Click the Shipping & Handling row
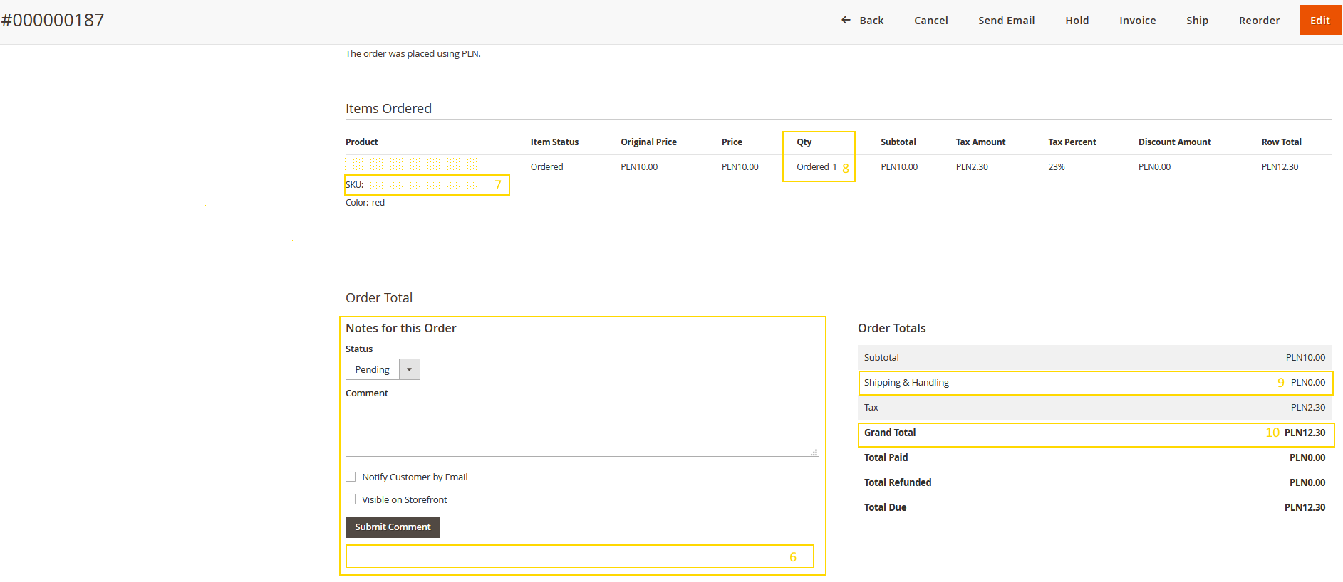The height and width of the screenshot is (582, 1343). [x=1094, y=383]
